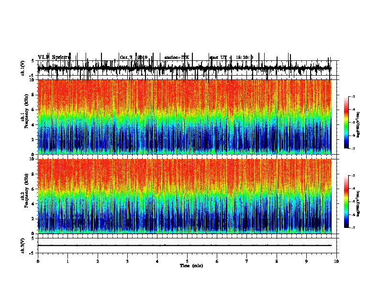
Task: Select the 'start UT = 18:20:0' label
Action: 231,57
